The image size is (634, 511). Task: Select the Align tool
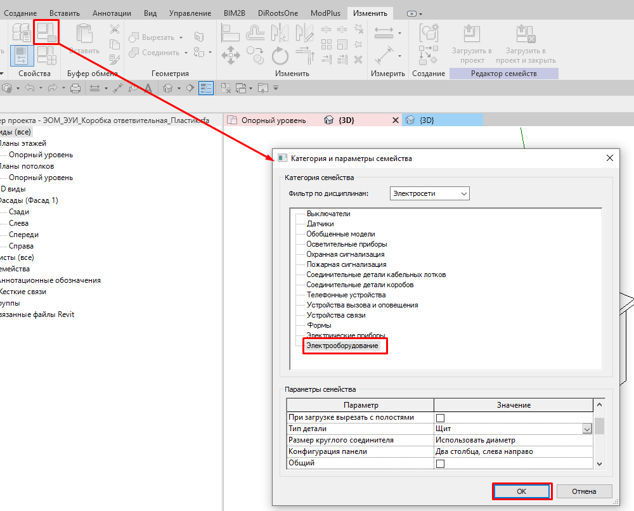click(231, 33)
